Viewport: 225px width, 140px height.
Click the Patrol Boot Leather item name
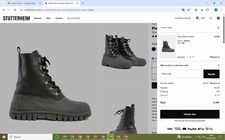186,36
